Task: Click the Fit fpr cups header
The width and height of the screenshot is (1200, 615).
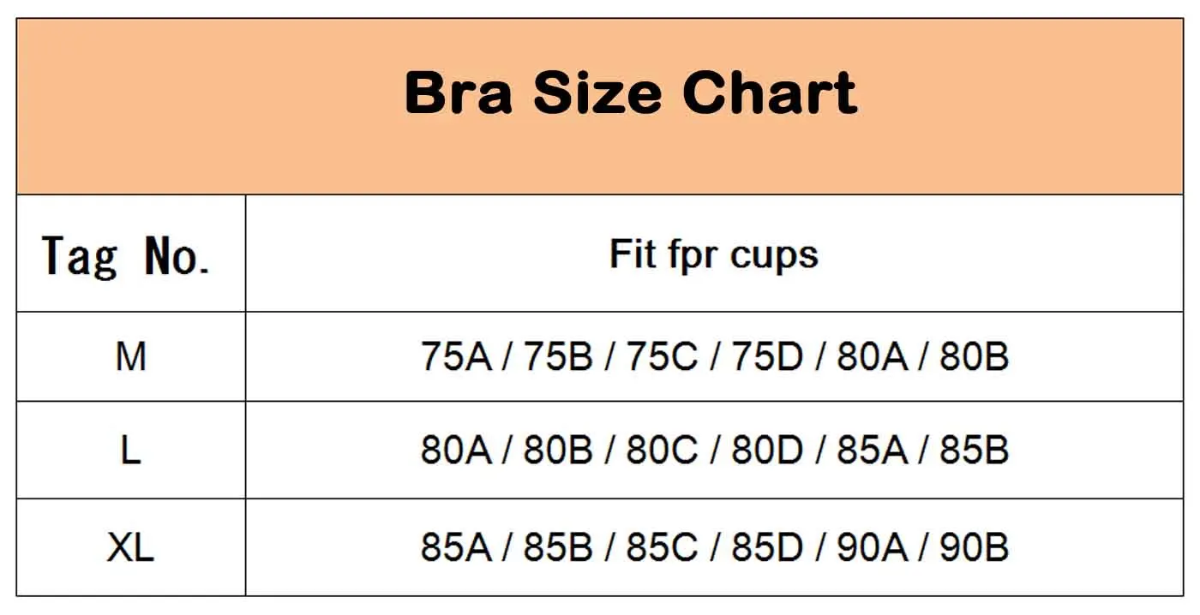Action: (713, 254)
